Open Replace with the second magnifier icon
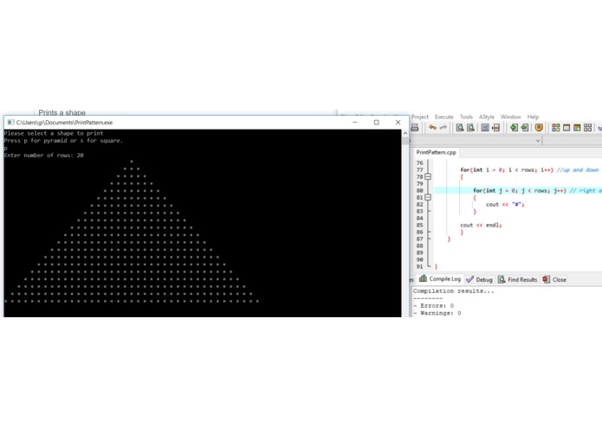The width and height of the screenshot is (602, 427). (x=470, y=128)
